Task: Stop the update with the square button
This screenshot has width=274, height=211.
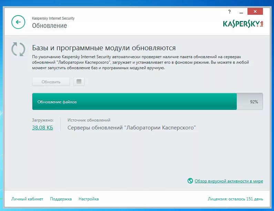Action: coord(79,82)
